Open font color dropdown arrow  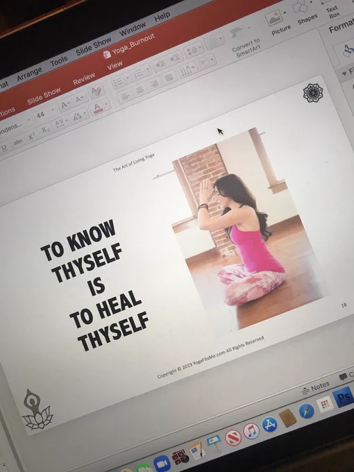(106, 104)
